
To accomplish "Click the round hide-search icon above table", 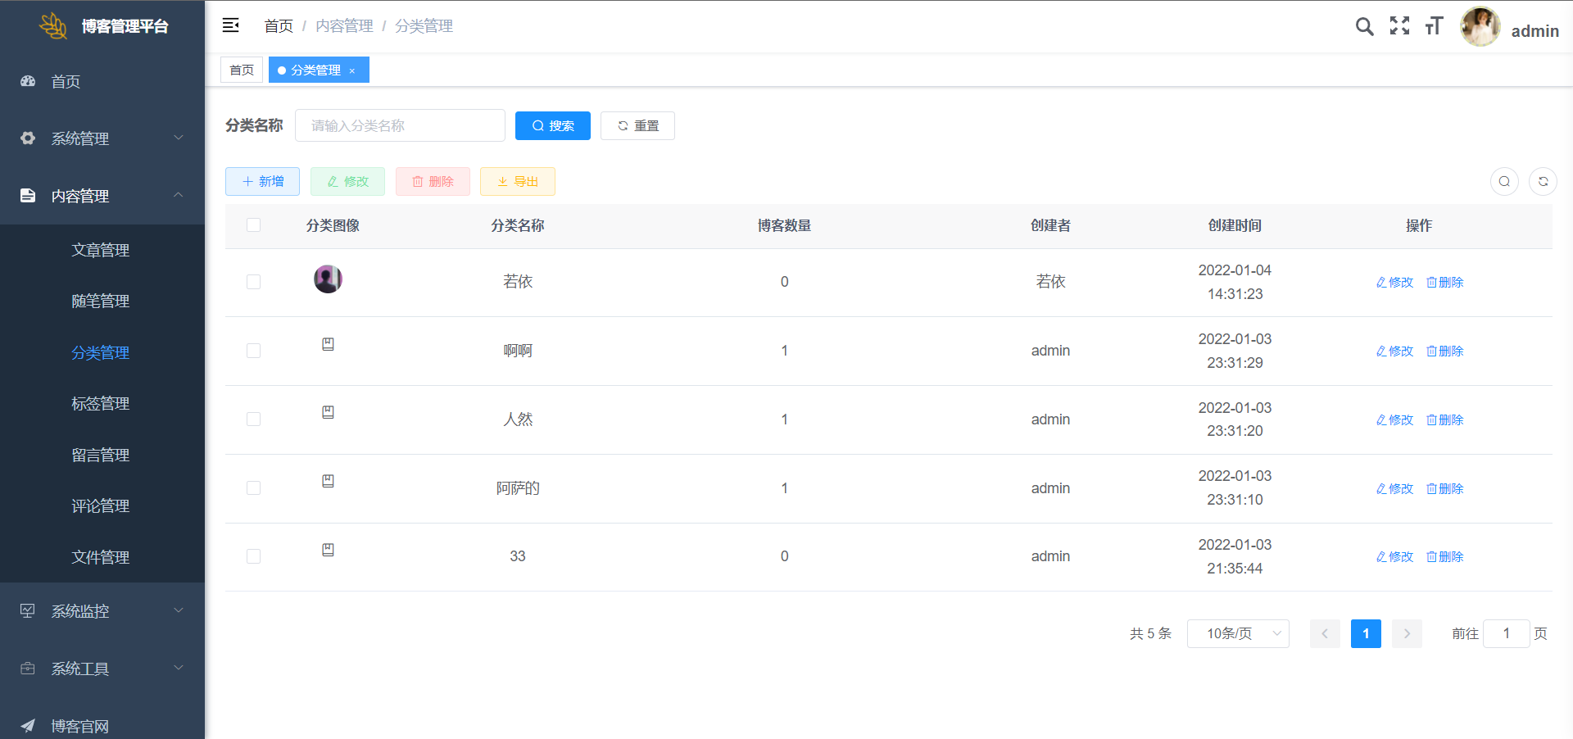I will [1504, 181].
